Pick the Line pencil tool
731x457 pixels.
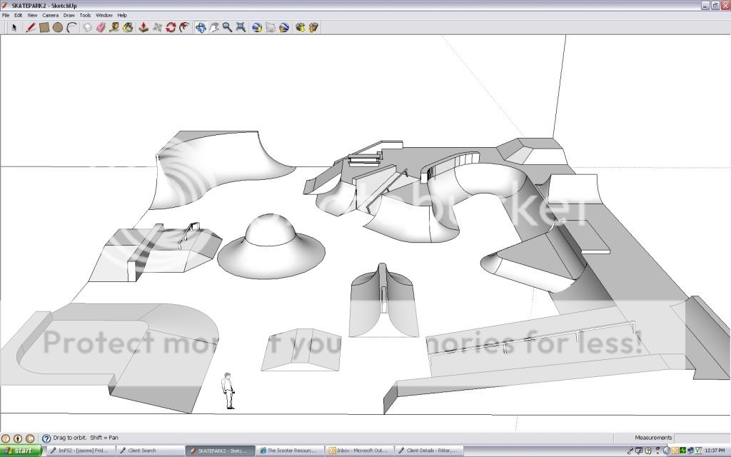click(x=30, y=28)
